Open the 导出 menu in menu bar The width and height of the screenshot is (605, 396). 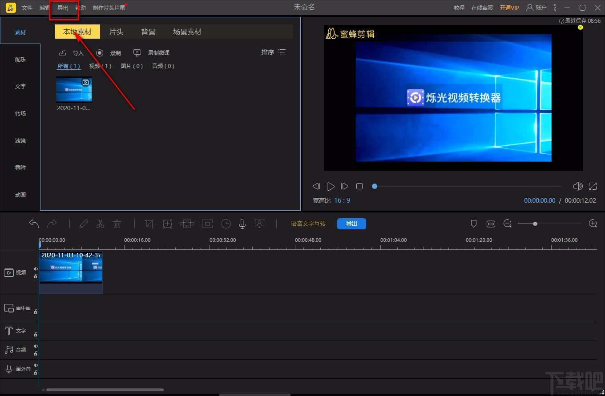click(63, 8)
